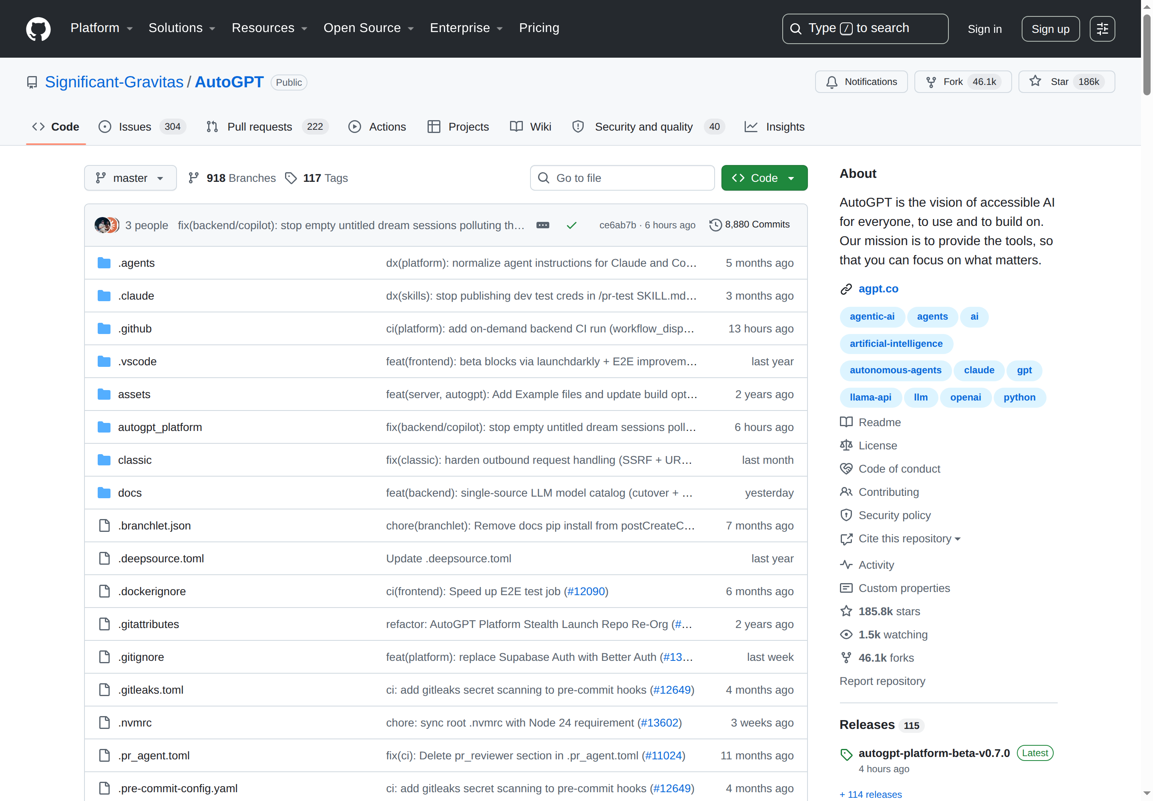Viewport: 1153px width, 801px height.
Task: Open the Wiki tab
Action: point(530,127)
